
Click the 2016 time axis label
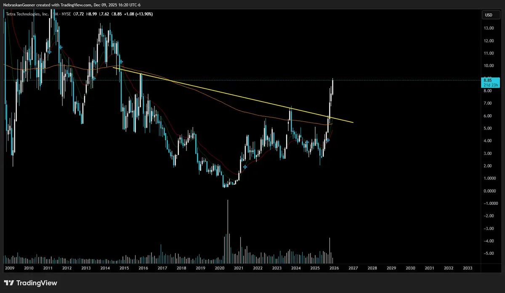[x=143, y=268]
